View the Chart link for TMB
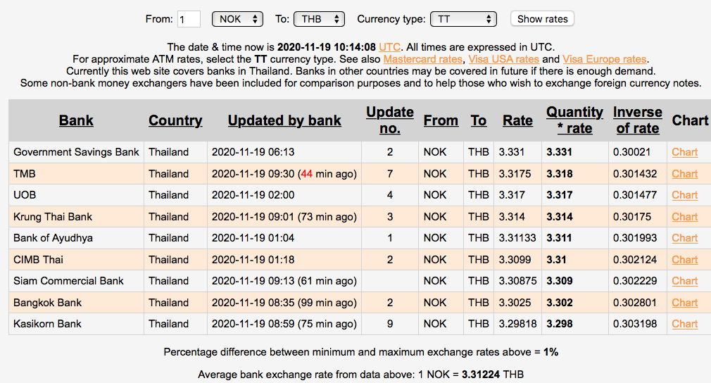Viewport: 711px width, 383px height. point(684,174)
